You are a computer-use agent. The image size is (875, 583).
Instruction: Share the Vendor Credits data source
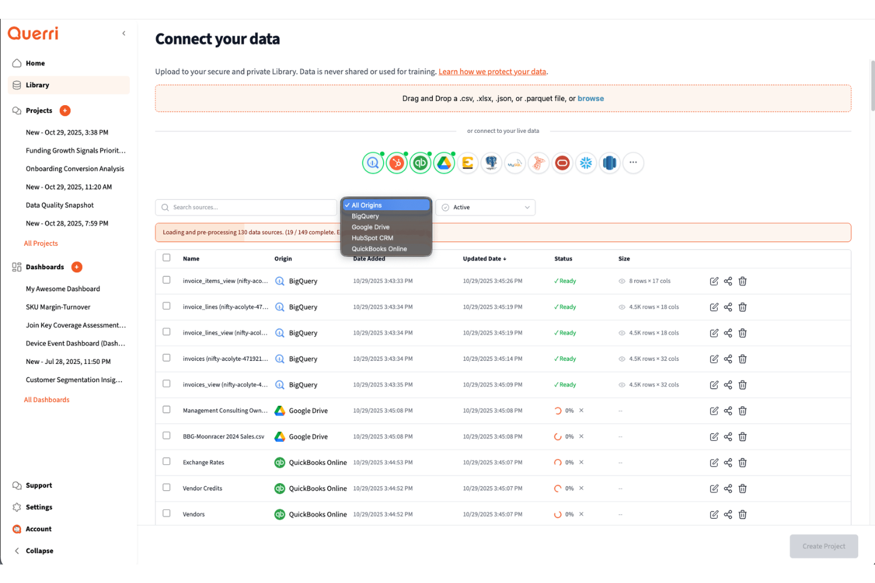728,488
